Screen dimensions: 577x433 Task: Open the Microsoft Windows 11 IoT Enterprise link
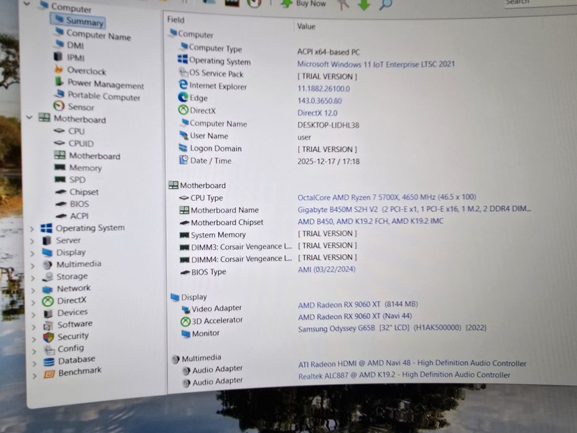376,64
